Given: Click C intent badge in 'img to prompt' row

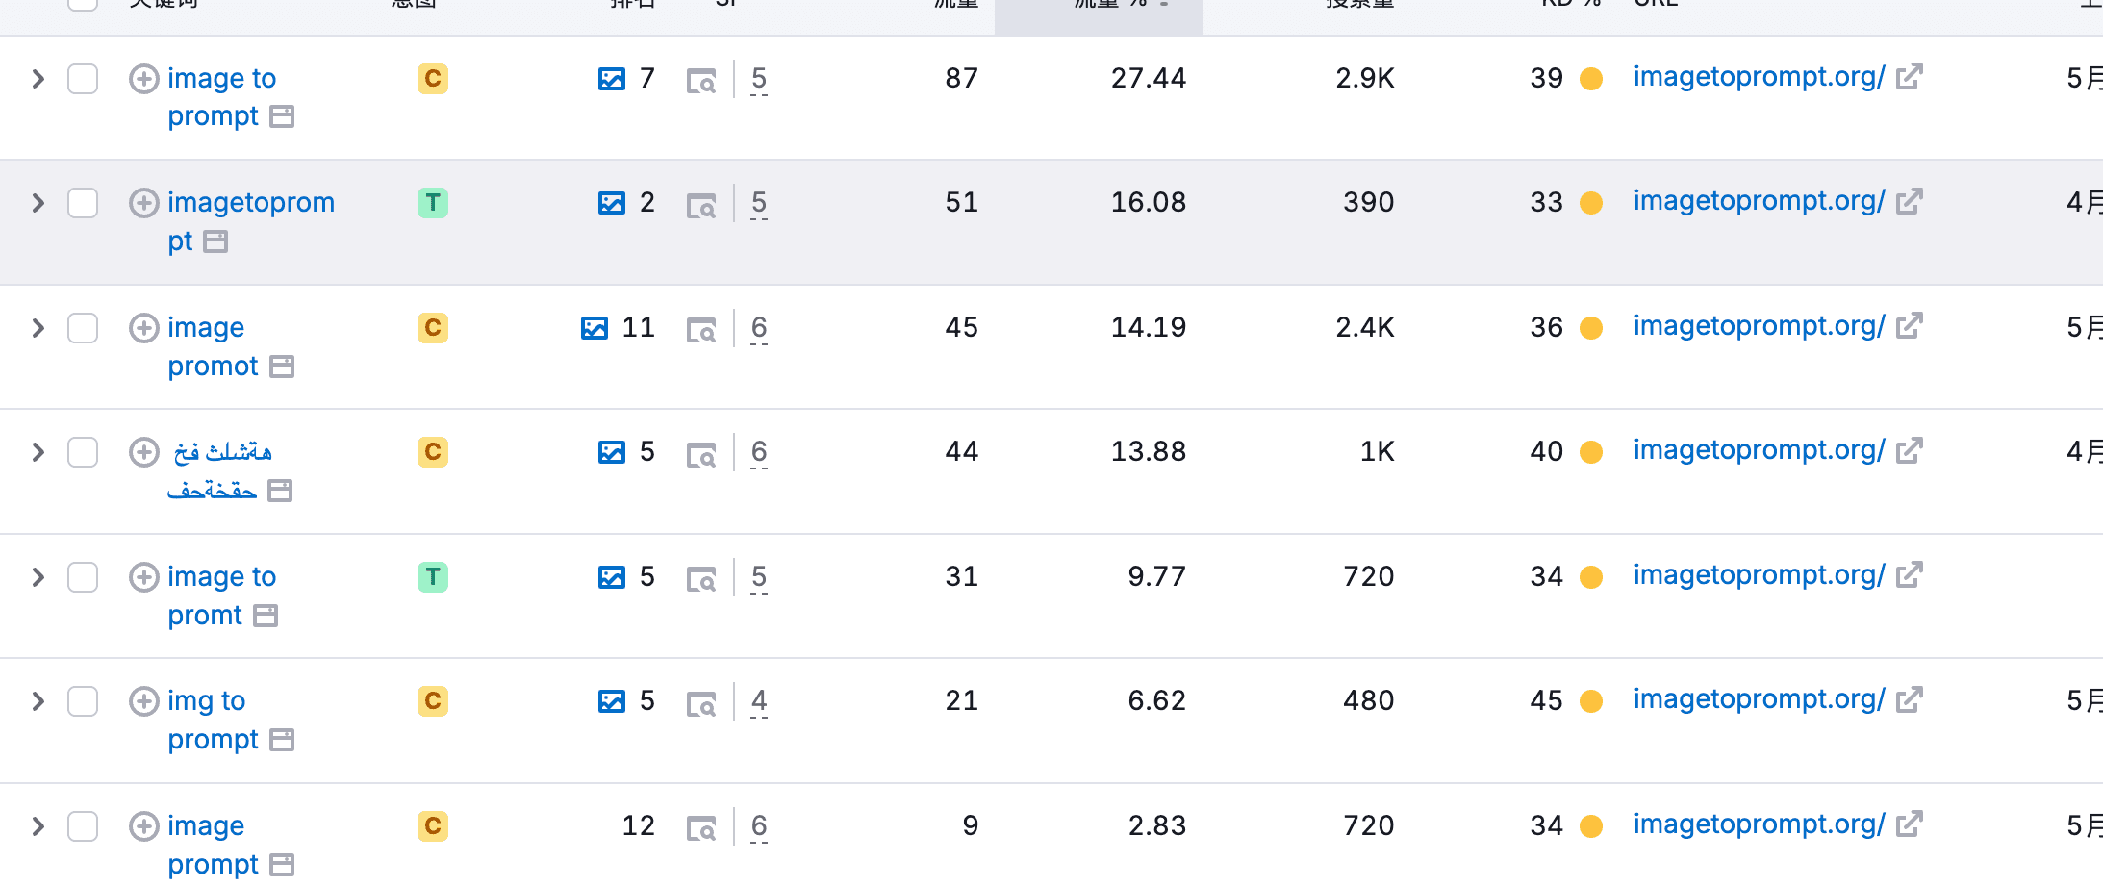Looking at the screenshot, I should click(433, 701).
